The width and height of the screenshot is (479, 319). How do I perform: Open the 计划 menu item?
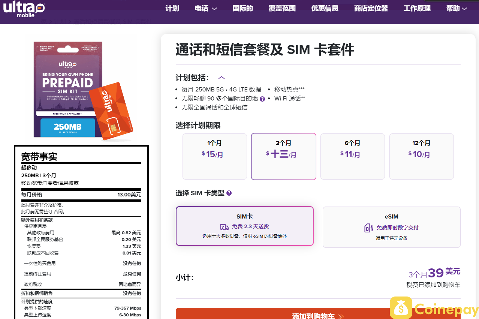click(x=172, y=8)
